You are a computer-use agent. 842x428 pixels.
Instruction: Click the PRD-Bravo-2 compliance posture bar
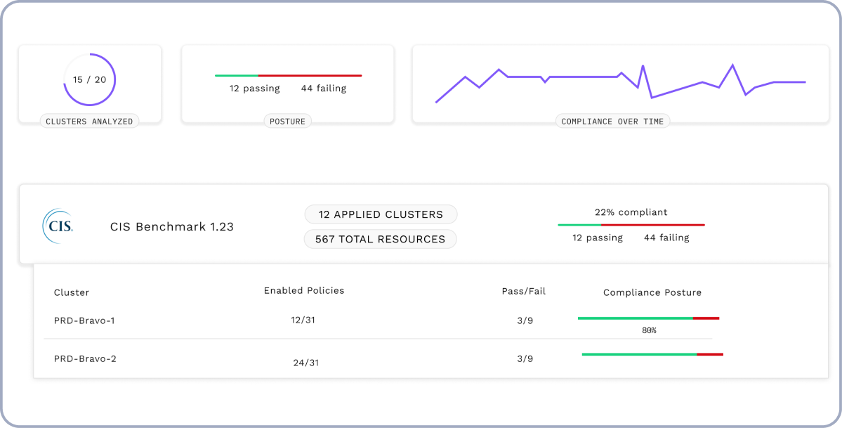click(x=652, y=354)
